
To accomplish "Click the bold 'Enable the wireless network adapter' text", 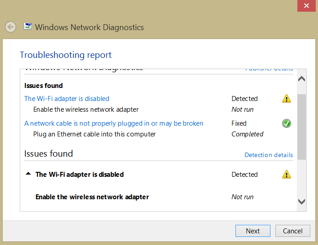I will click(x=92, y=197).
